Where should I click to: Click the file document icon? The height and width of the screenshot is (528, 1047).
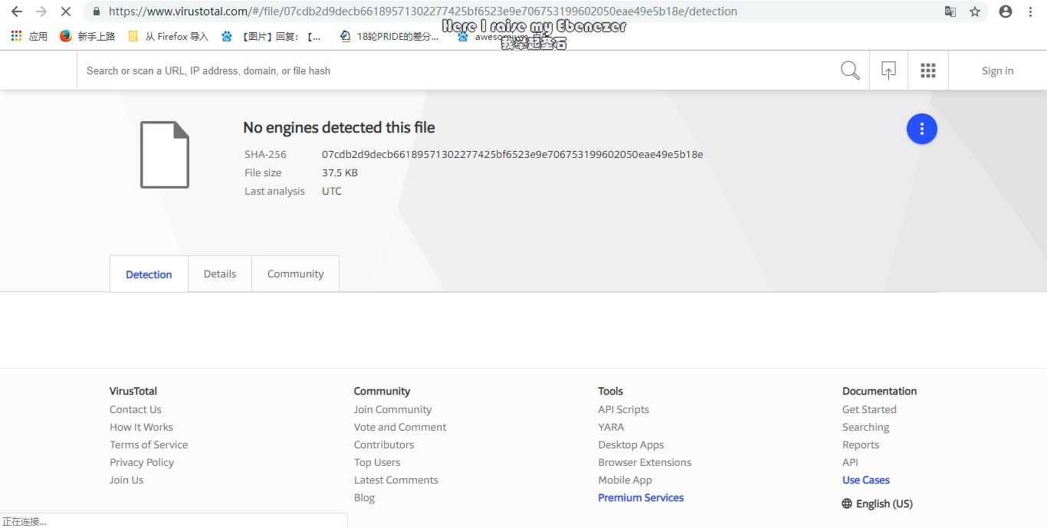coord(165,155)
